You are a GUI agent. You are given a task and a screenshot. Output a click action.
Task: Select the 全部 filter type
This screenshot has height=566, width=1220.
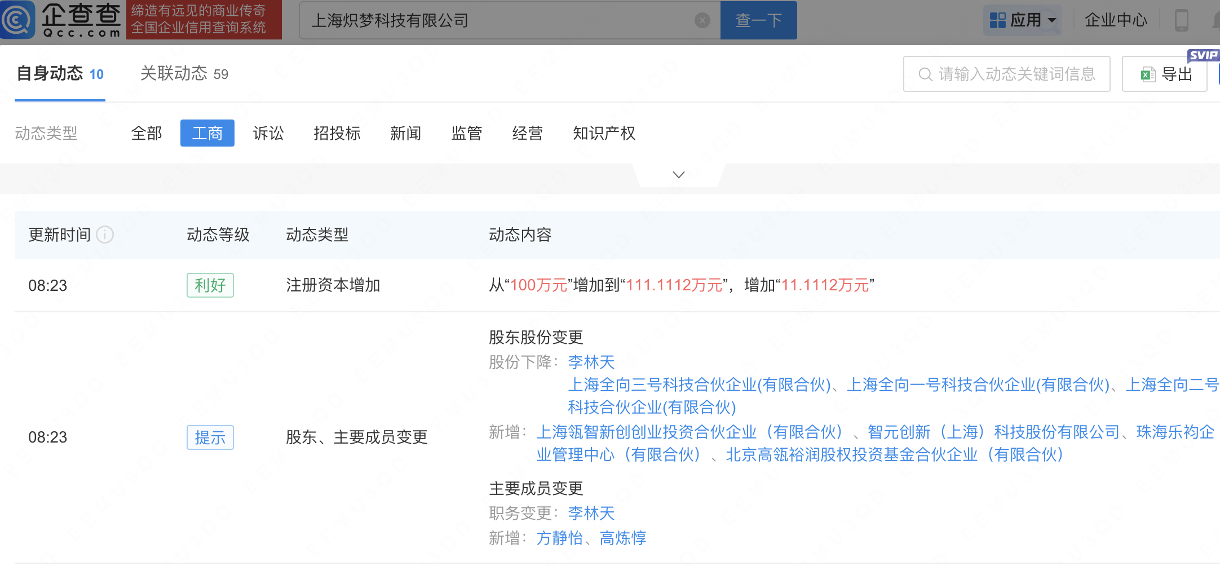[147, 134]
